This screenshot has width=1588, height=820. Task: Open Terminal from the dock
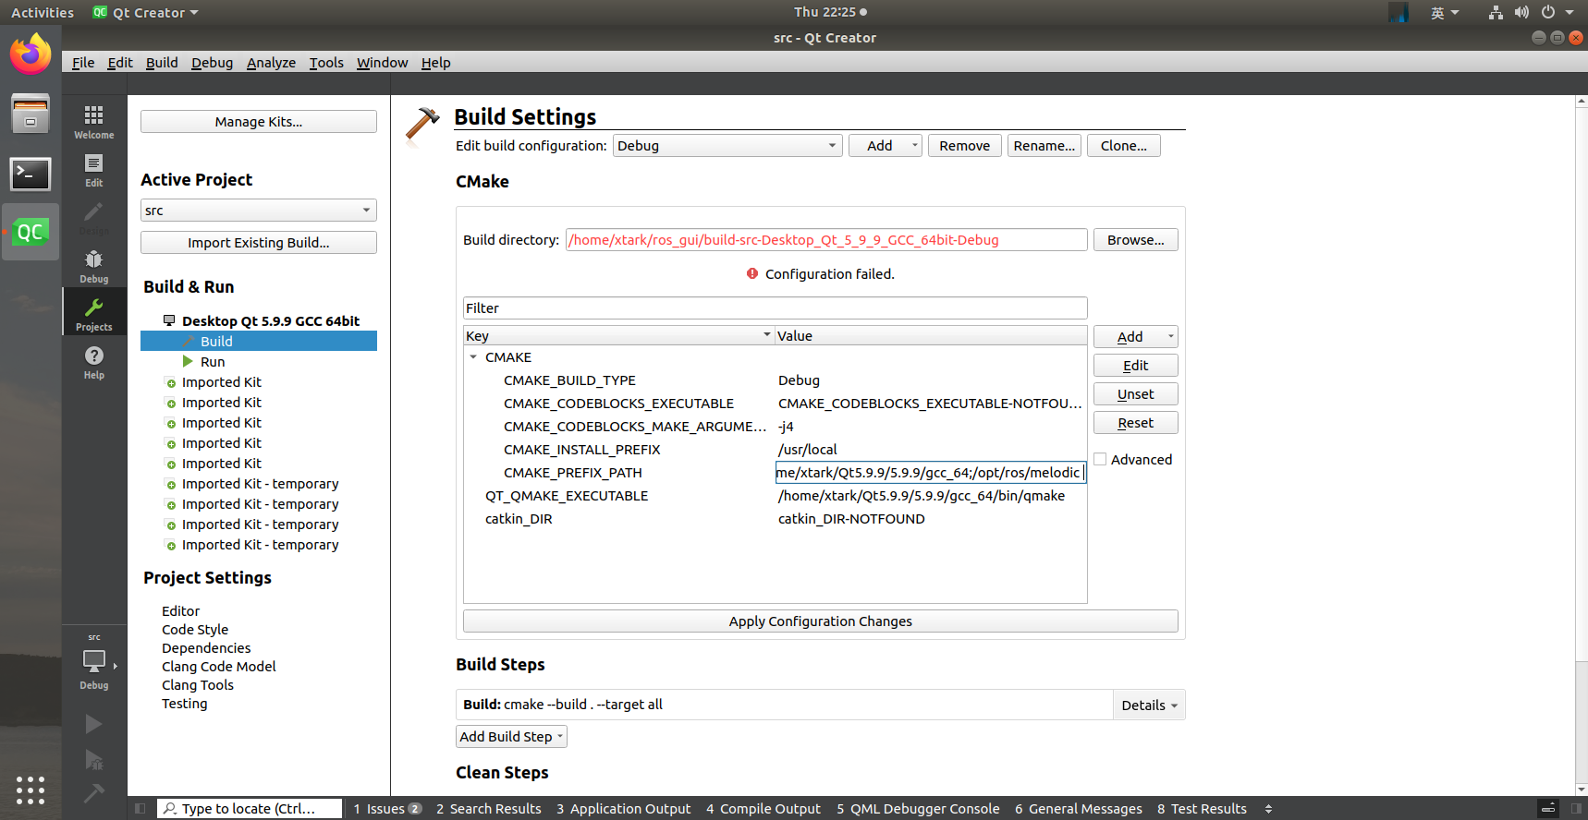click(x=31, y=174)
